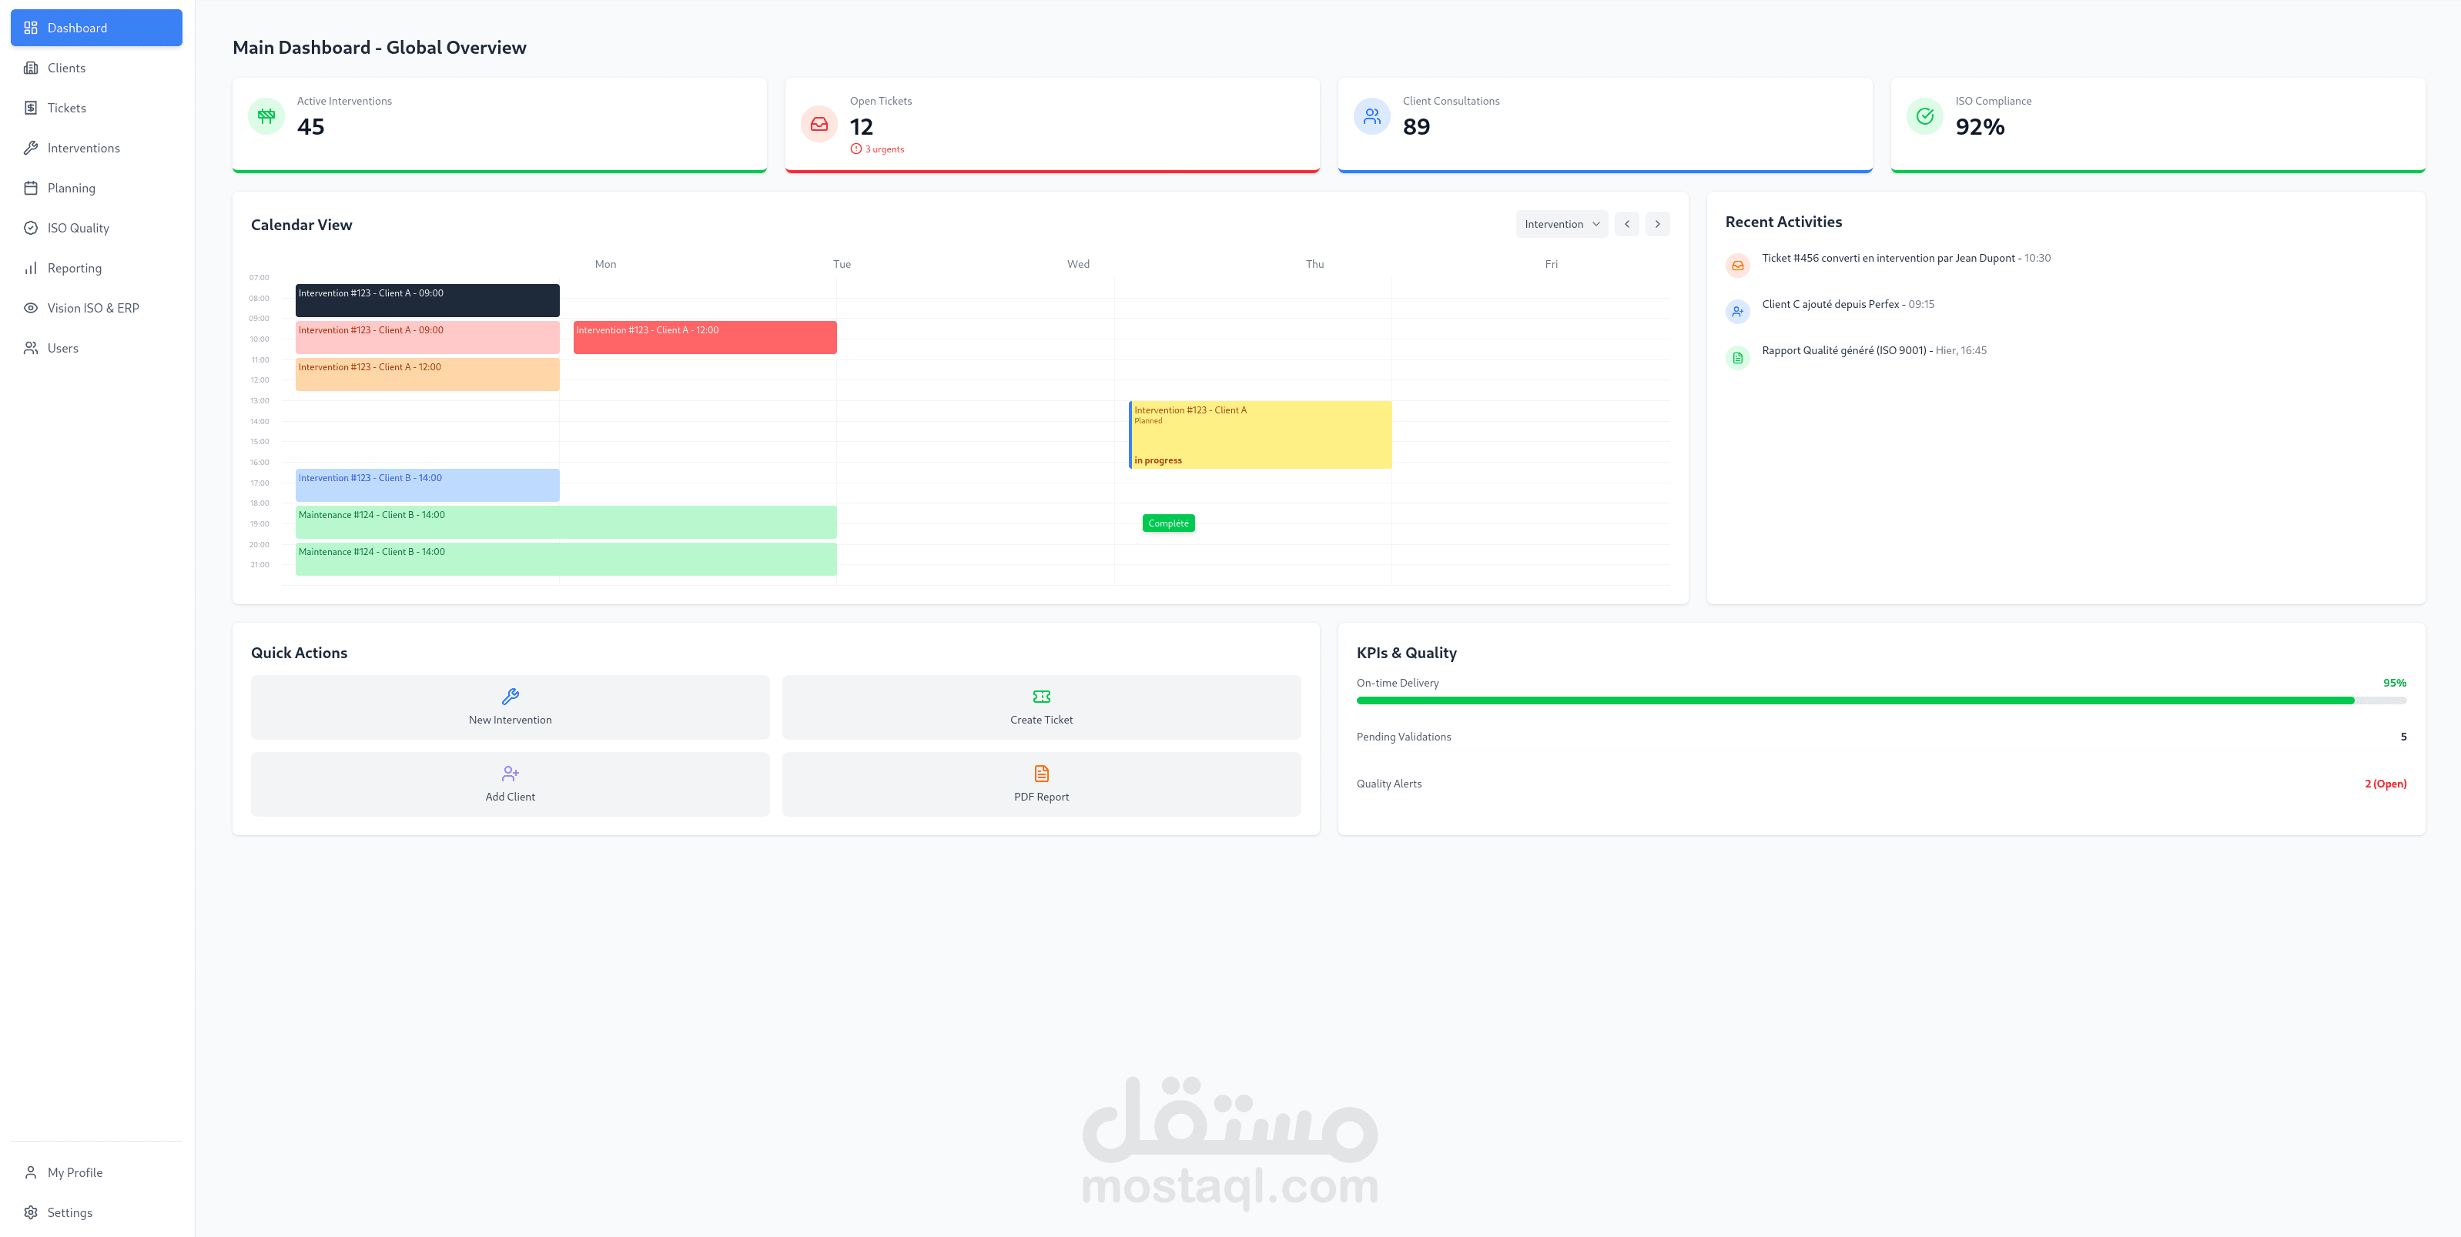
Task: Open the Settings link in sidebar
Action: click(x=96, y=1212)
